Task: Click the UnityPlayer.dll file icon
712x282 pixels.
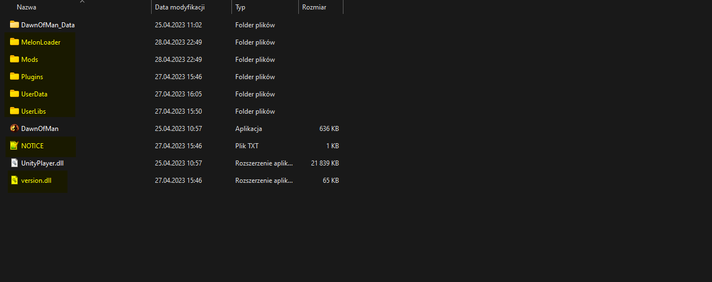Action: click(14, 163)
